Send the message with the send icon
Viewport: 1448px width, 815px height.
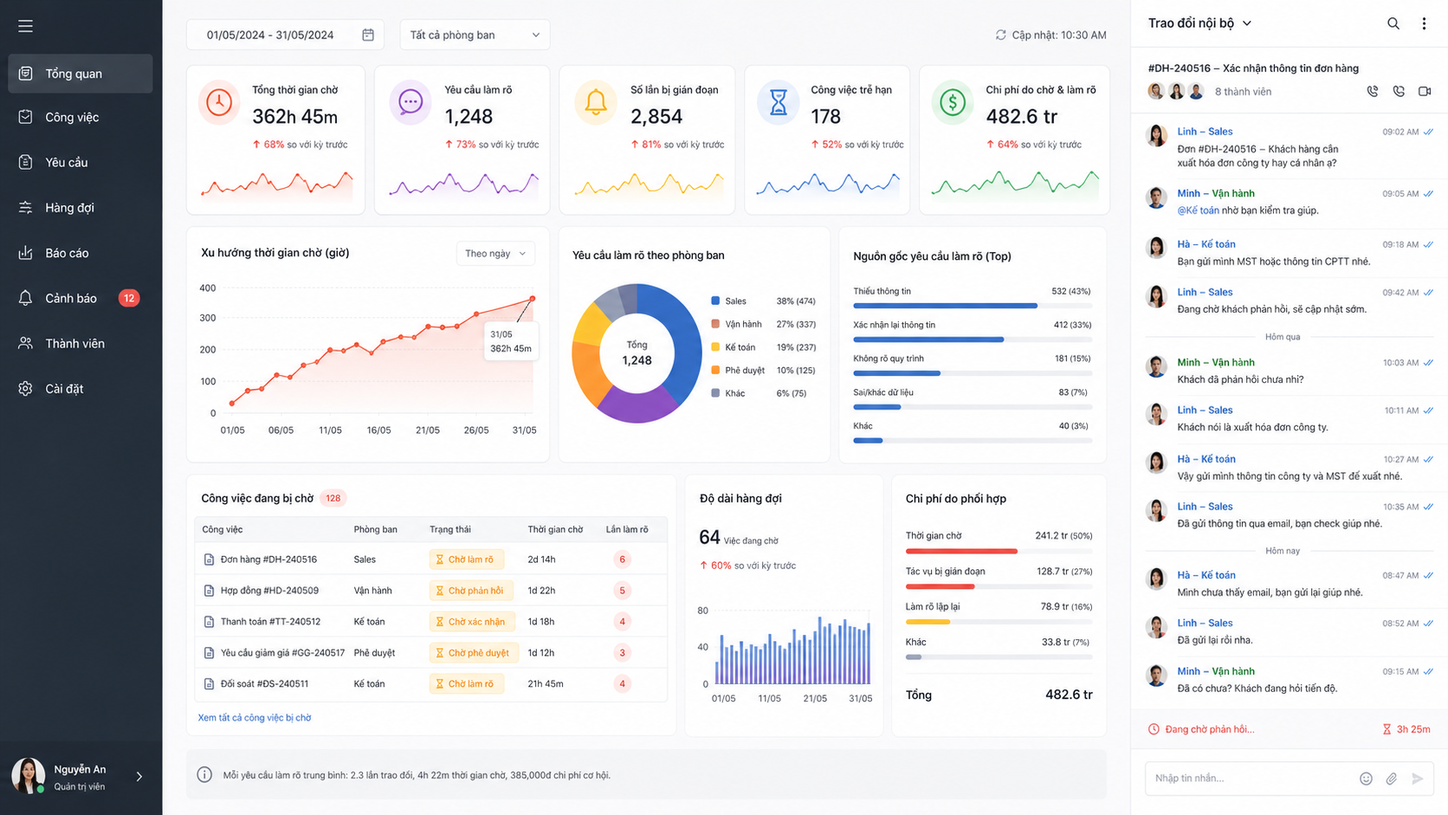click(1418, 779)
